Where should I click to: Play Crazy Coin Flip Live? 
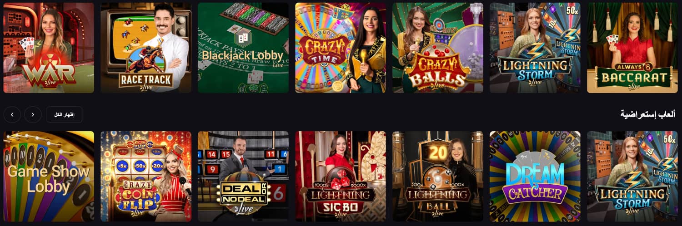click(x=146, y=177)
